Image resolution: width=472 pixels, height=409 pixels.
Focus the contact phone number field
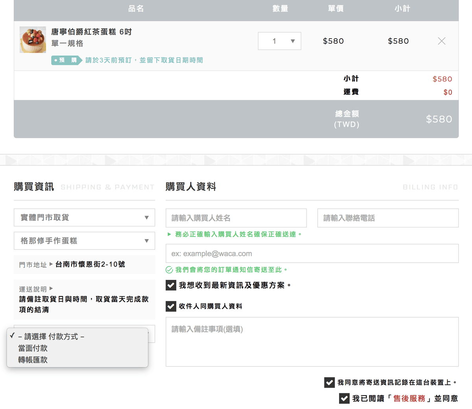coord(387,218)
